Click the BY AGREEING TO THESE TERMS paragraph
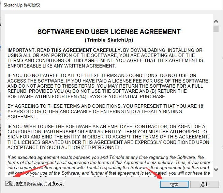The width and height of the screenshot is (223, 193). [x=105, y=112]
